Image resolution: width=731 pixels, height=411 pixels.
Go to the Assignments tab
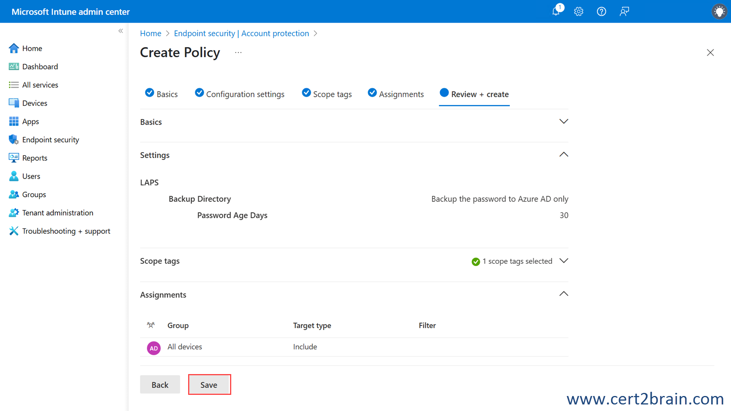pyautogui.click(x=396, y=94)
